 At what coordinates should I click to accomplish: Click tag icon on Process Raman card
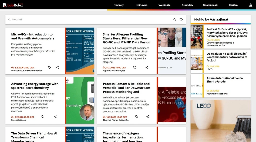[x=137, y=117]
